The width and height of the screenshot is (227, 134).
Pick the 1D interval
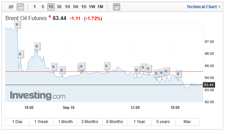[x=84, y=7]
